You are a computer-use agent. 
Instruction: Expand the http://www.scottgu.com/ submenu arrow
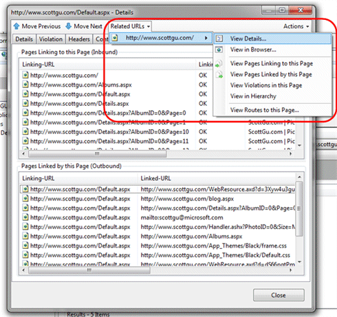coord(206,38)
